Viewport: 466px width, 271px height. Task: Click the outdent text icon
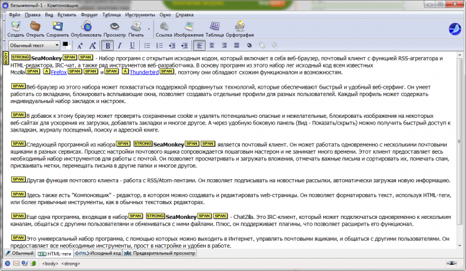coord(171,46)
